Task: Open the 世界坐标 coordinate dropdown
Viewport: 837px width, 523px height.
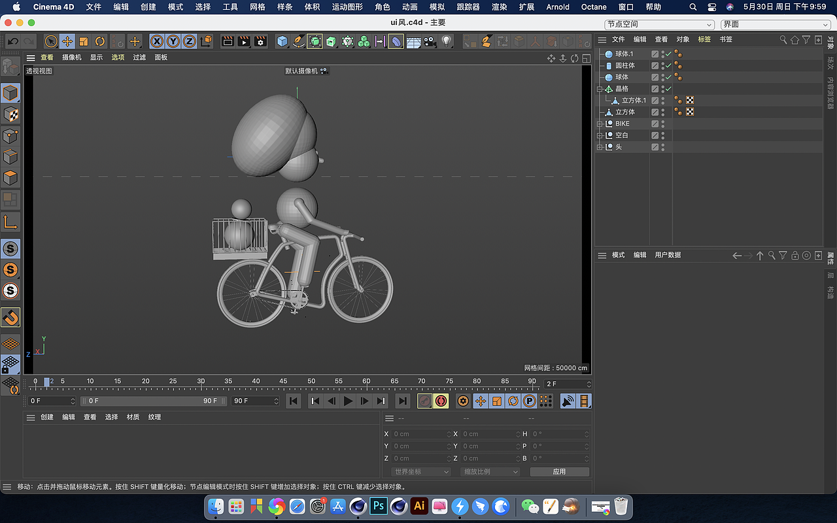Action: [x=421, y=471]
